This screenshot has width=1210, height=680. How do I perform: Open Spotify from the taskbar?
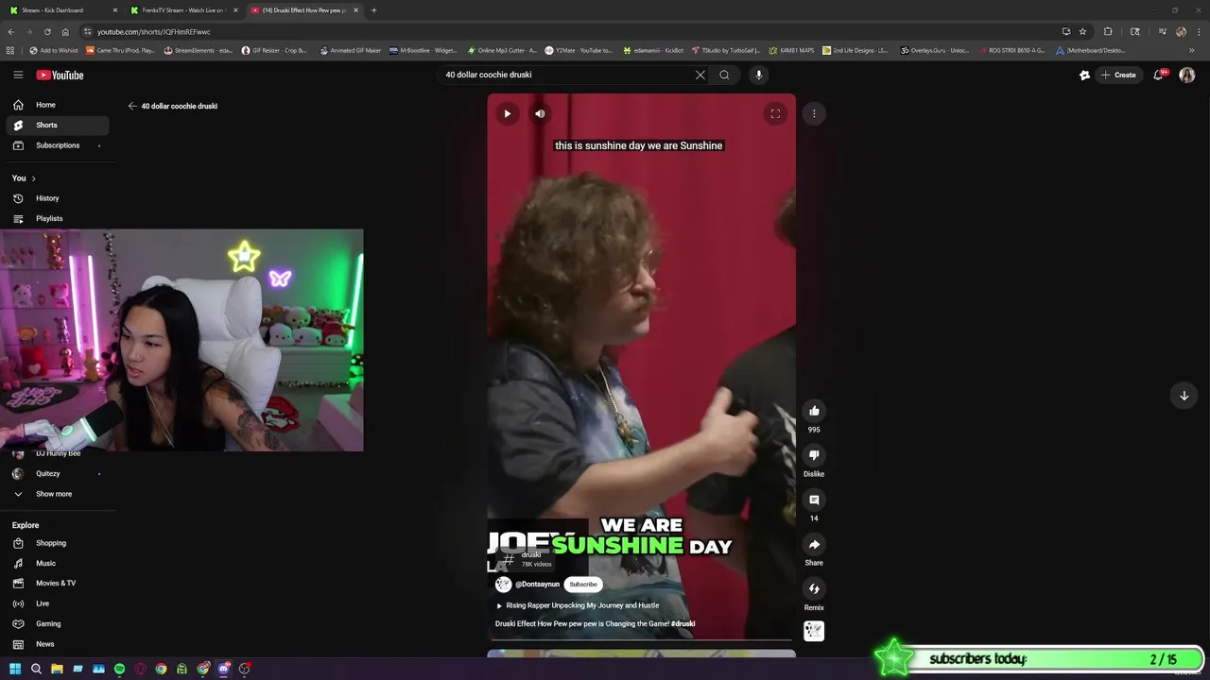119,669
